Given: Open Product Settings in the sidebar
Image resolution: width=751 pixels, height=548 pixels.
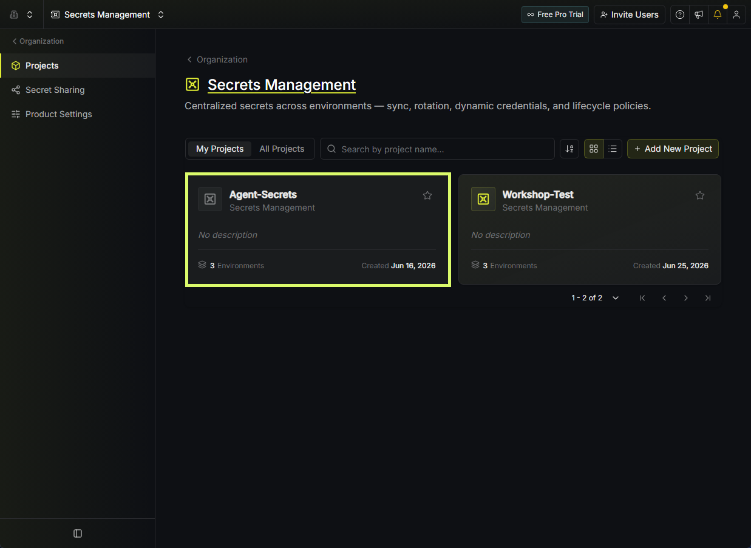Looking at the screenshot, I should pos(78,114).
